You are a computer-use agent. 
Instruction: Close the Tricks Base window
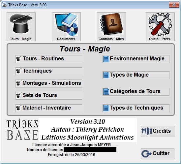[x=174, y=5]
